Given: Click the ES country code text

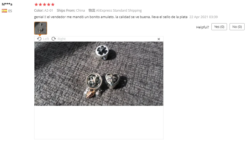Looking at the screenshot, I should point(10,11).
